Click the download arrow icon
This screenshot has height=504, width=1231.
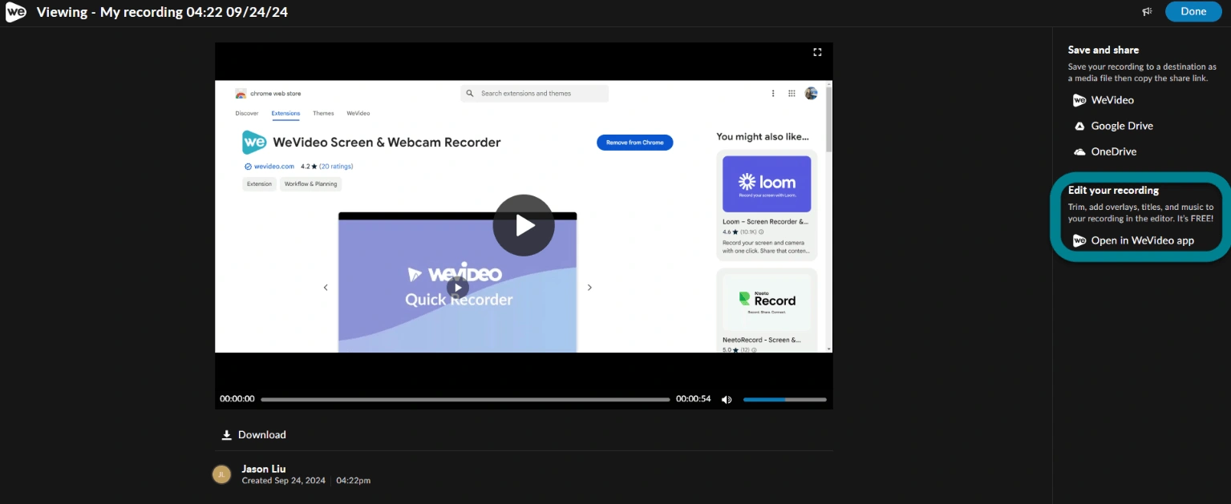227,435
